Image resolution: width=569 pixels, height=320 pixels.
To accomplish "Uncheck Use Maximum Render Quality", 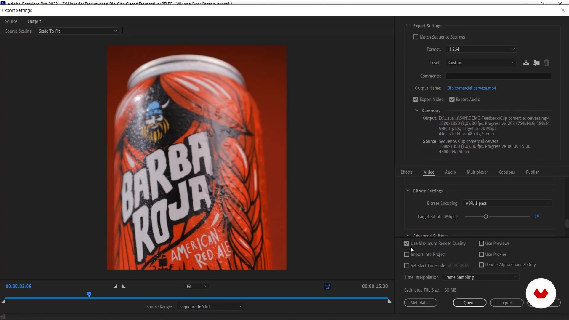I will pos(407,244).
